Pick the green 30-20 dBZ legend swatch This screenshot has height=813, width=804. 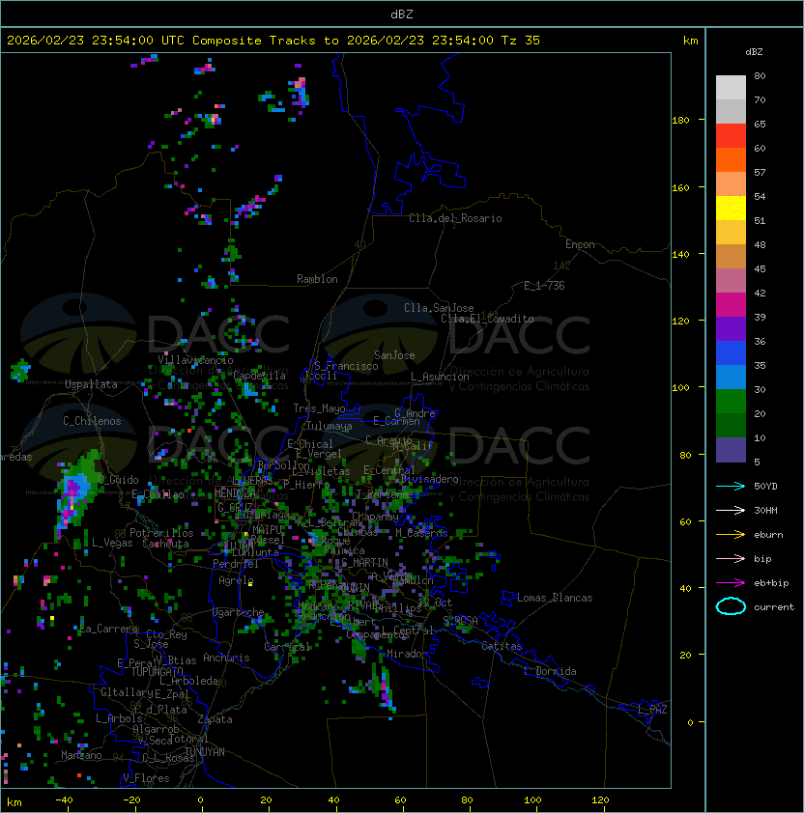(x=731, y=402)
